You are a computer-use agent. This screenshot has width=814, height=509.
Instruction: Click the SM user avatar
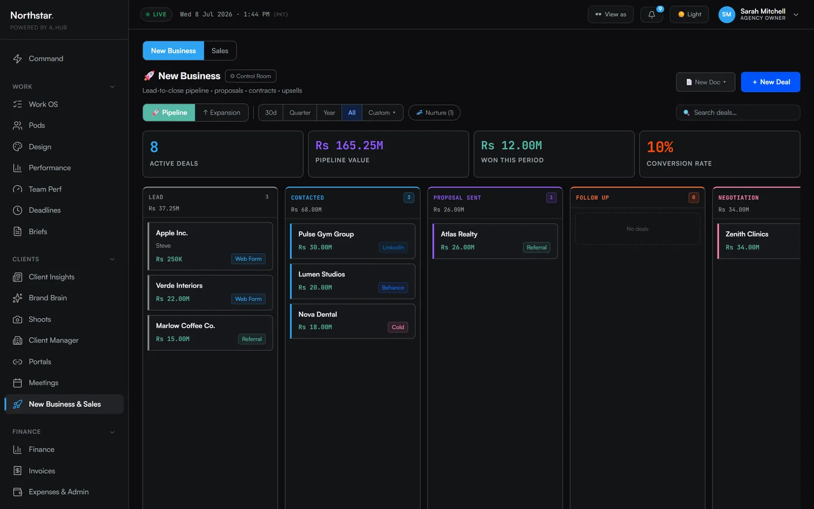pos(726,14)
